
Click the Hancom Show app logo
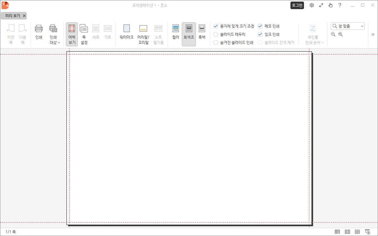coord(5,5)
